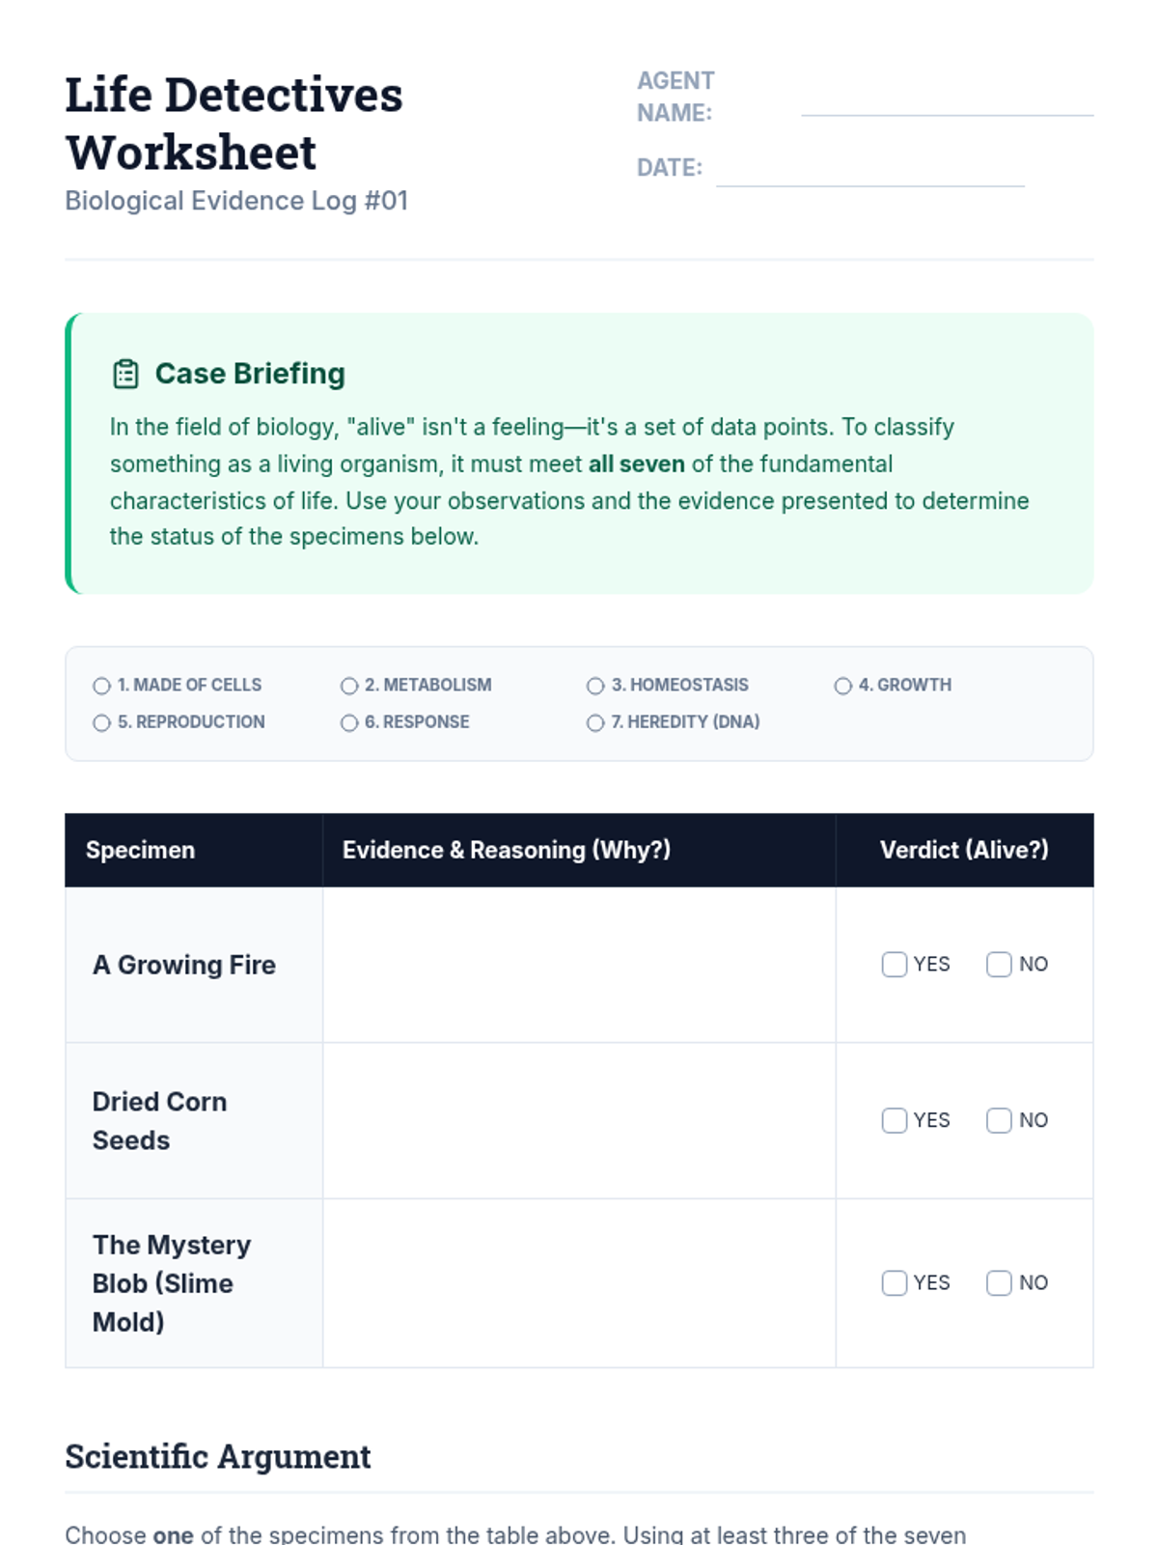Mark the Growth characteristic circle
This screenshot has width=1158, height=1545.
(842, 686)
